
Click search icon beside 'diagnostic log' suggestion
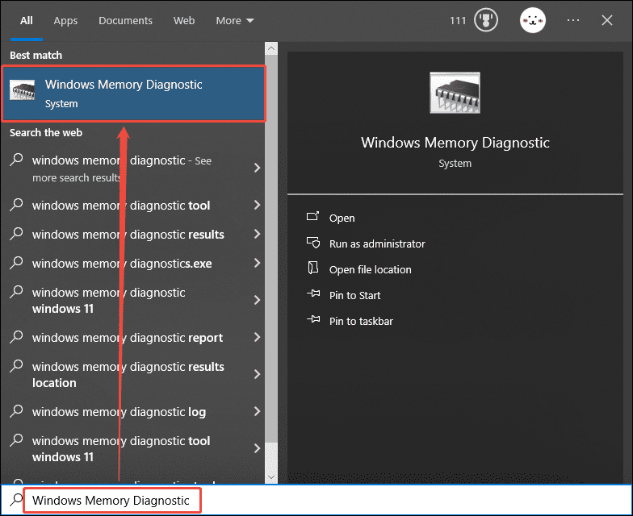click(x=16, y=411)
